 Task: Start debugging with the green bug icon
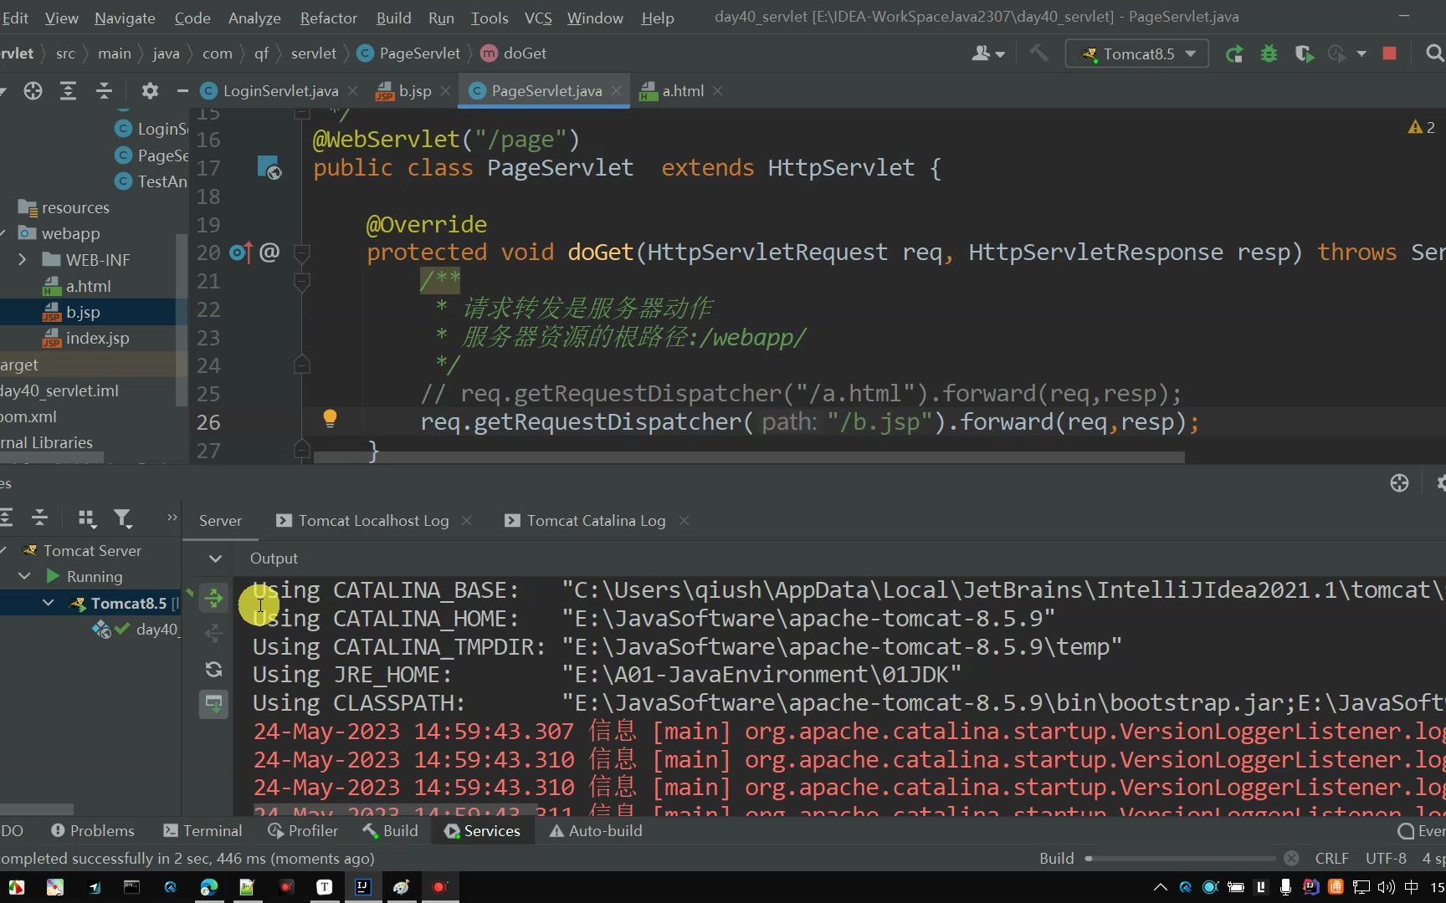click(1269, 54)
